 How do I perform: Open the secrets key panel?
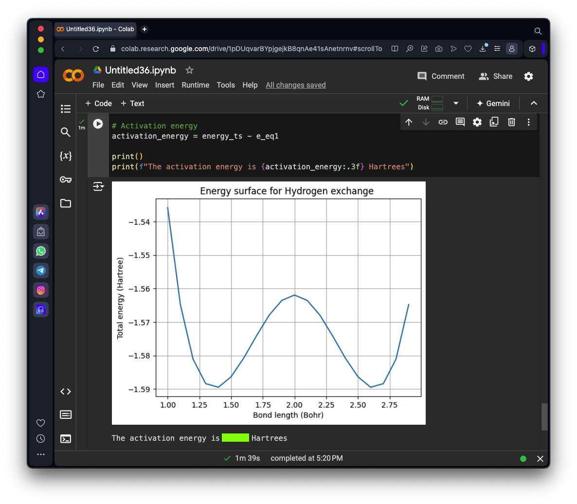pos(66,180)
